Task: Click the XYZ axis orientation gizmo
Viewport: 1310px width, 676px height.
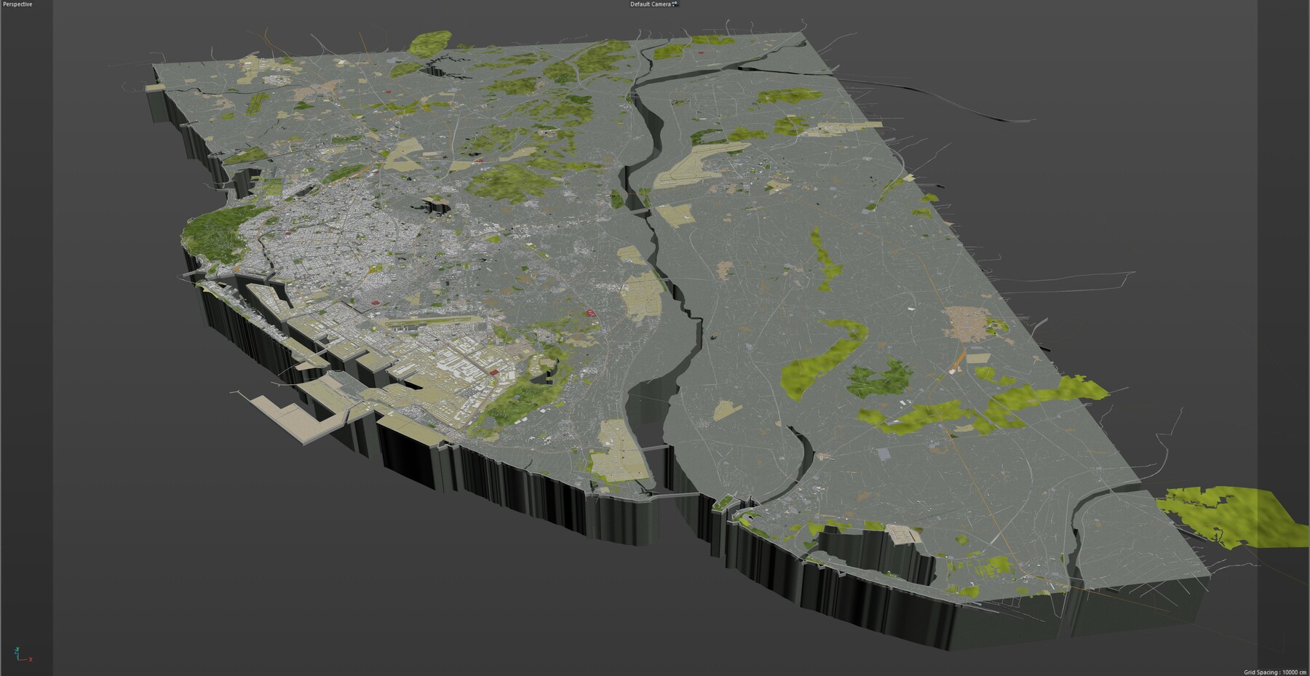Action: pos(25,655)
